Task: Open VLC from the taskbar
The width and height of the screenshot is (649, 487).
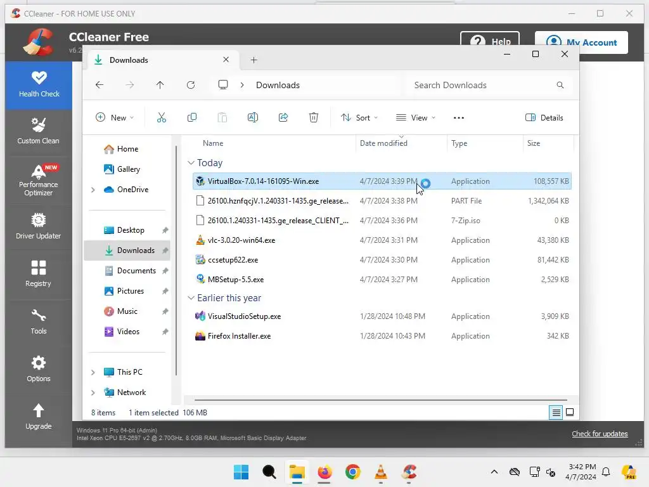Action: click(x=380, y=472)
